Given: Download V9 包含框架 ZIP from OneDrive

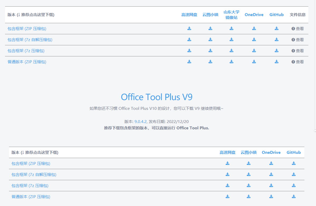Looking at the screenshot, I should click(x=271, y=163).
